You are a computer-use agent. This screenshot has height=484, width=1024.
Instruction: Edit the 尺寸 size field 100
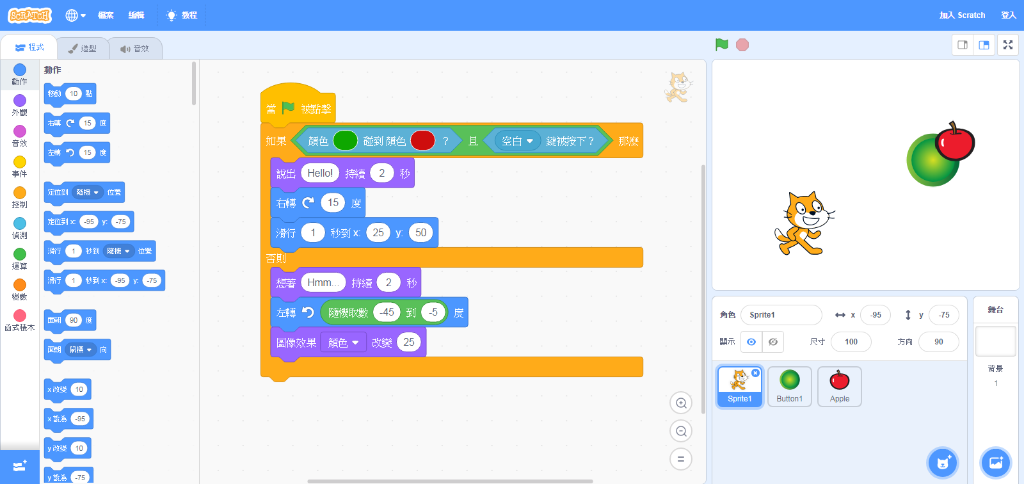point(851,342)
